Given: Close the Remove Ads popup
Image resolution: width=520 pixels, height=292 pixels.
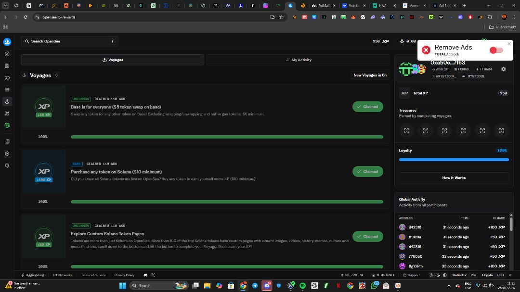Looking at the screenshot, I should pyautogui.click(x=509, y=44).
